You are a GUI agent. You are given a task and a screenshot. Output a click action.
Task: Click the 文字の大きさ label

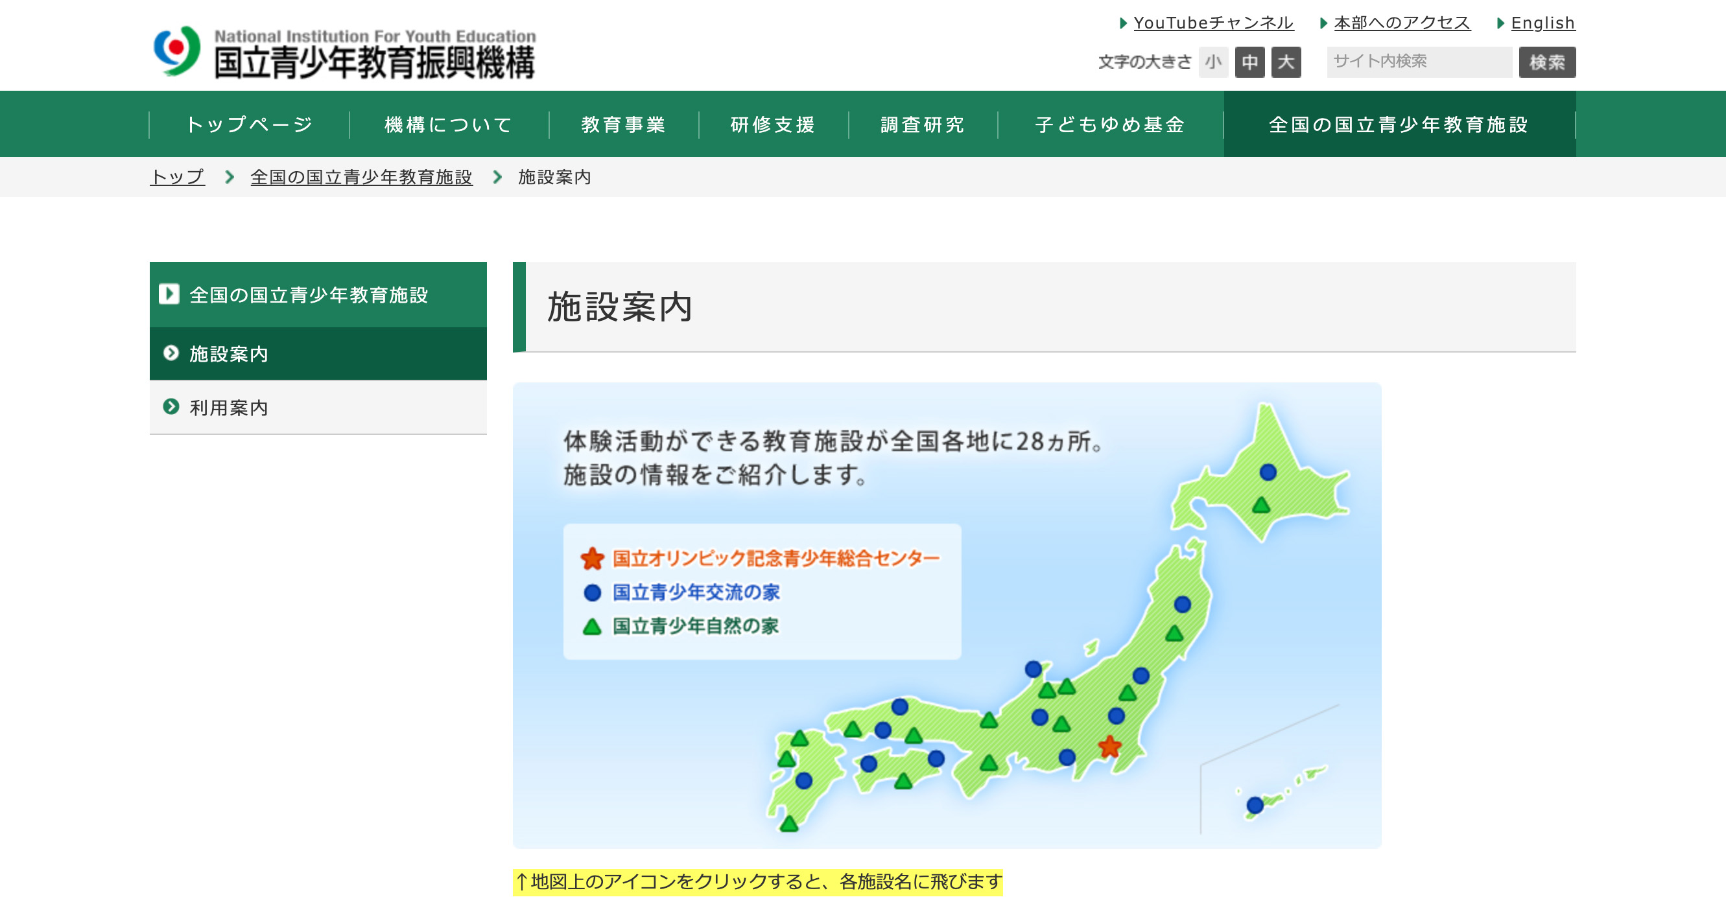[1144, 62]
